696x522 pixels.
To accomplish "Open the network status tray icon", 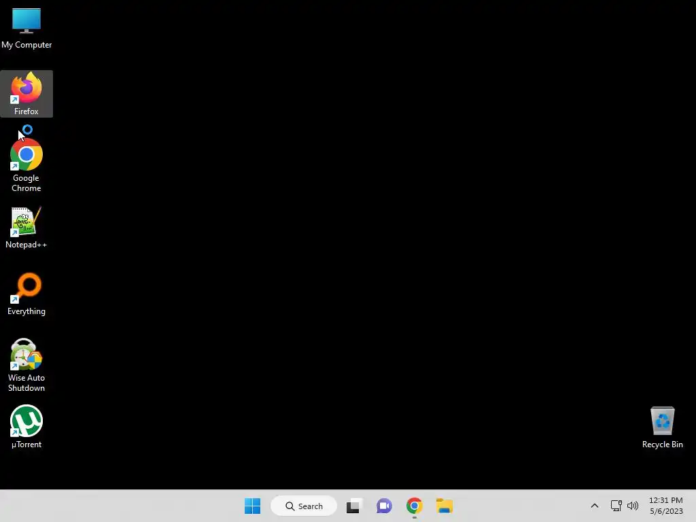I will click(616, 506).
